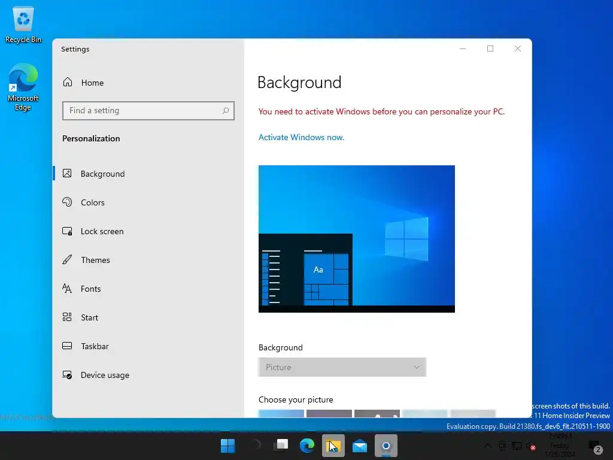Open File Explorer from the taskbar
Screen dimensions: 613x460
click(x=333, y=446)
